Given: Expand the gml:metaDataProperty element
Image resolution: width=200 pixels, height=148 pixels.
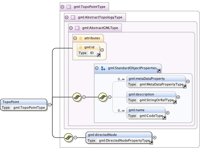Looking at the screenshot, I should tap(188, 81).
